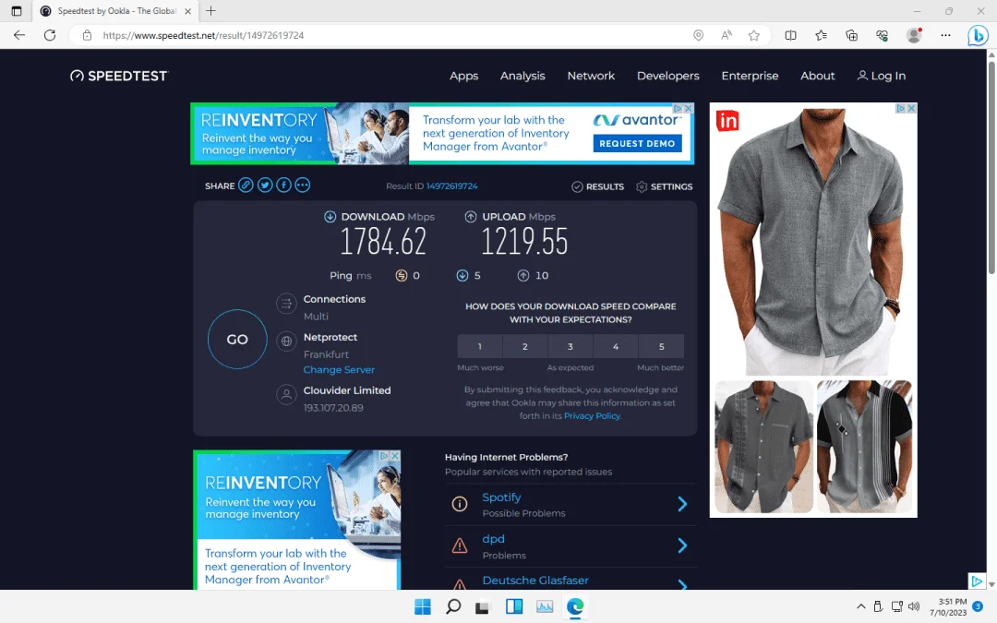Open the Bing Copilot sidebar

(x=977, y=36)
